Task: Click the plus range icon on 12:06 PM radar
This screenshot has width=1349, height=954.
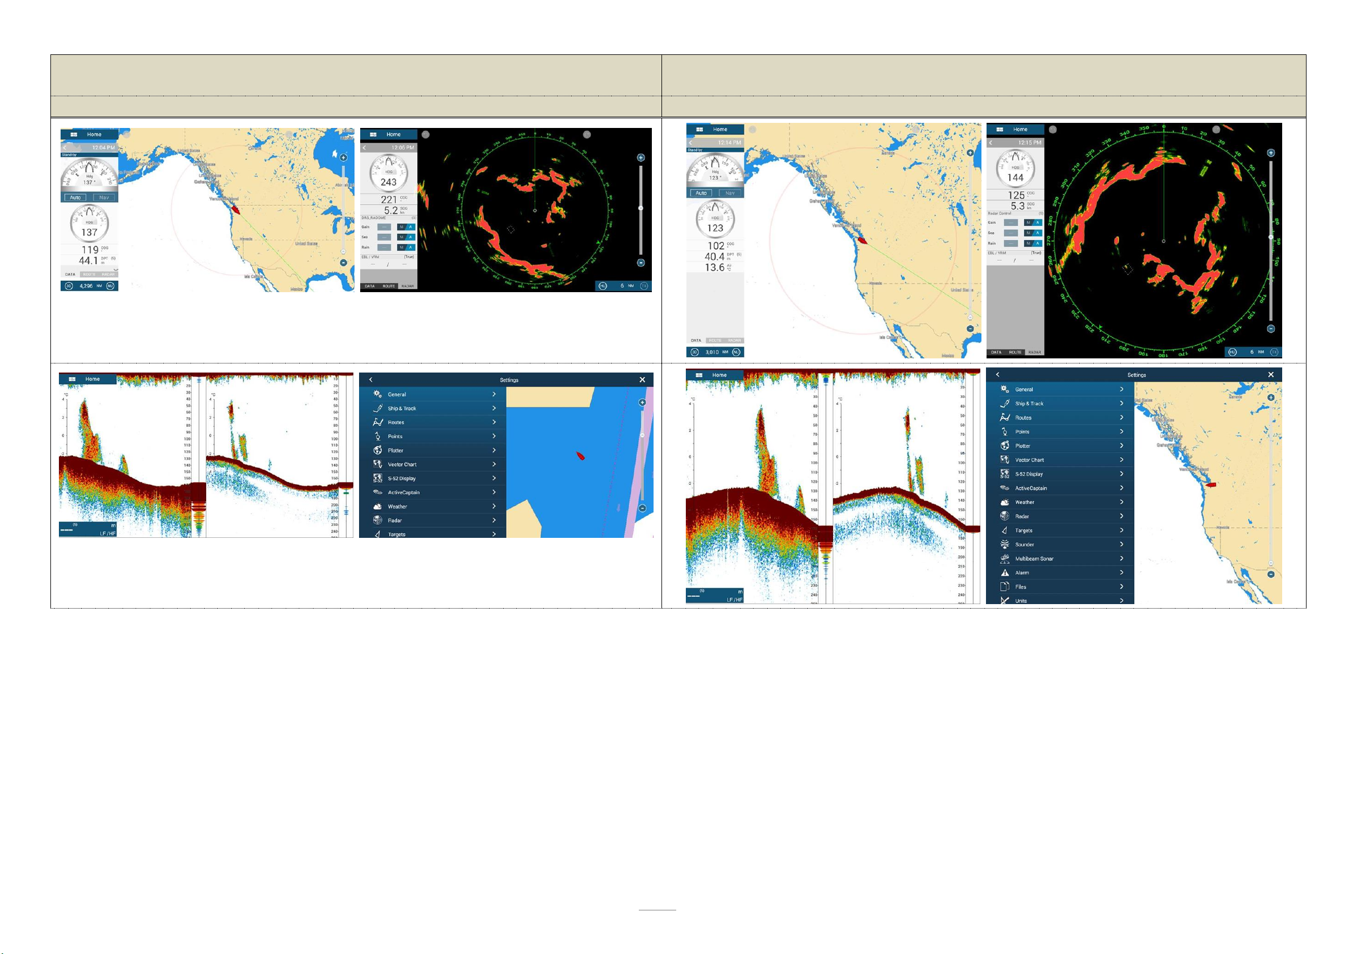Action: pos(641,157)
